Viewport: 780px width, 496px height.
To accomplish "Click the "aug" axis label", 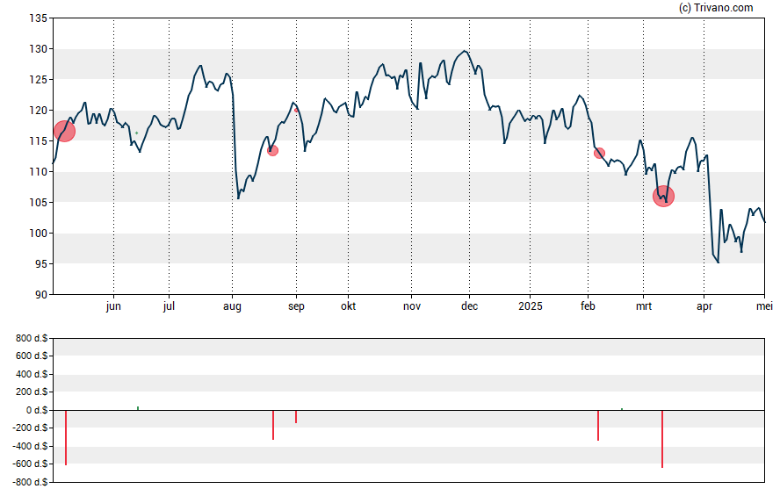I will coord(232,306).
